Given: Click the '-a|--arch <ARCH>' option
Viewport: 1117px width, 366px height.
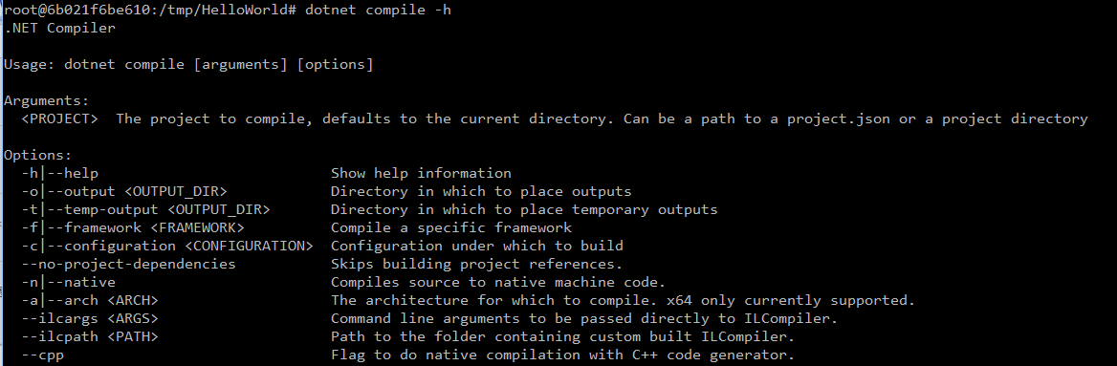Looking at the screenshot, I should [90, 300].
